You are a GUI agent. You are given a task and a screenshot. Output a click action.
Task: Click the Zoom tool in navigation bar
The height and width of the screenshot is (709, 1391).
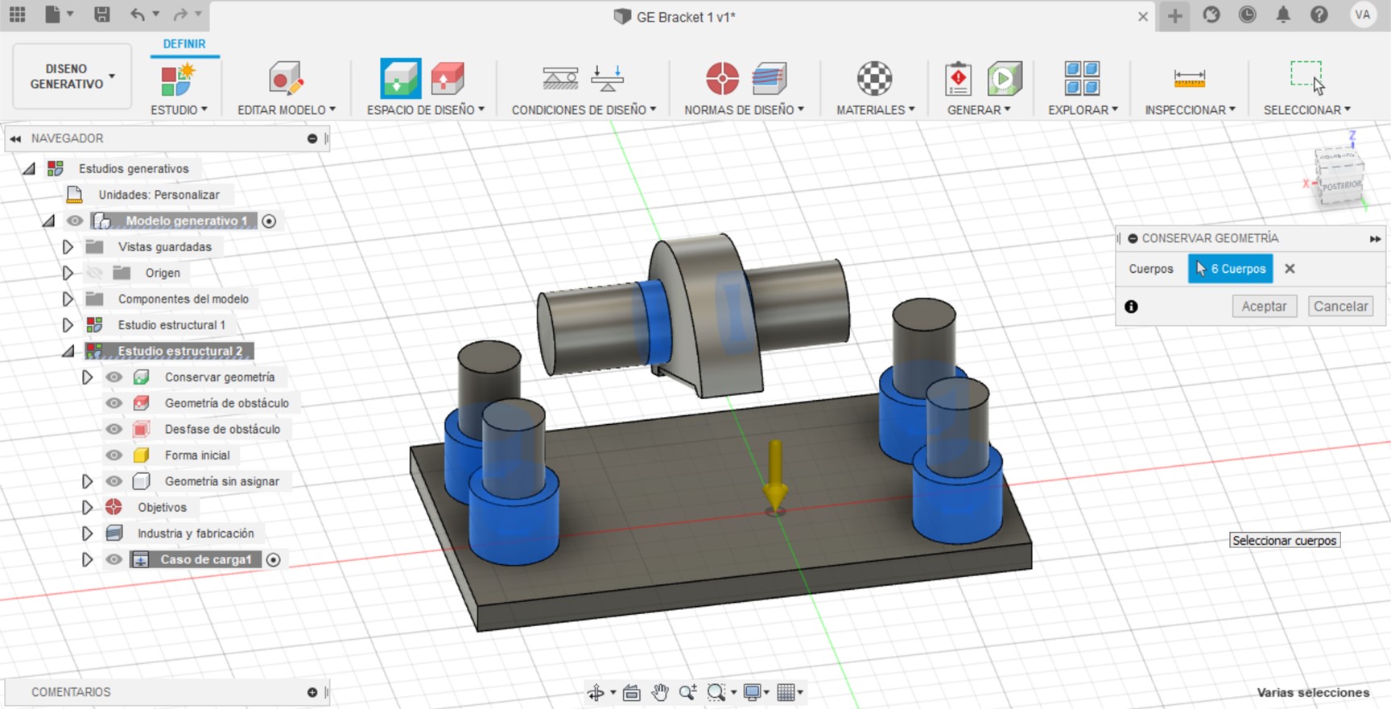(688, 692)
